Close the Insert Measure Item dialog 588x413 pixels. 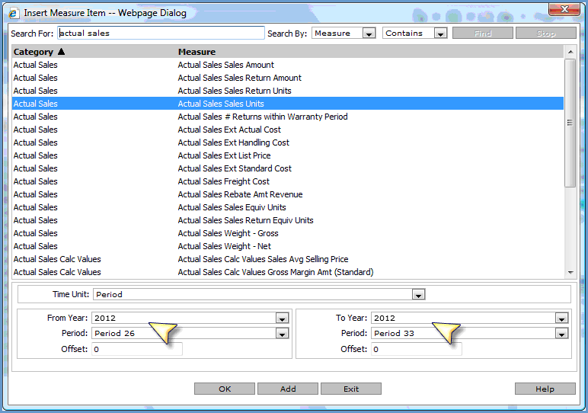[x=565, y=11]
